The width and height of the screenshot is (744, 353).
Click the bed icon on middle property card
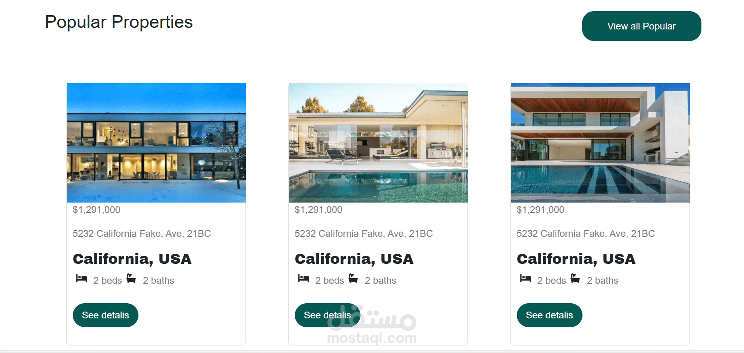click(x=304, y=279)
